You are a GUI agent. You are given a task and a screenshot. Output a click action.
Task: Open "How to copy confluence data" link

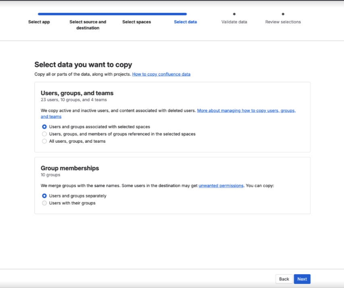coord(161,74)
